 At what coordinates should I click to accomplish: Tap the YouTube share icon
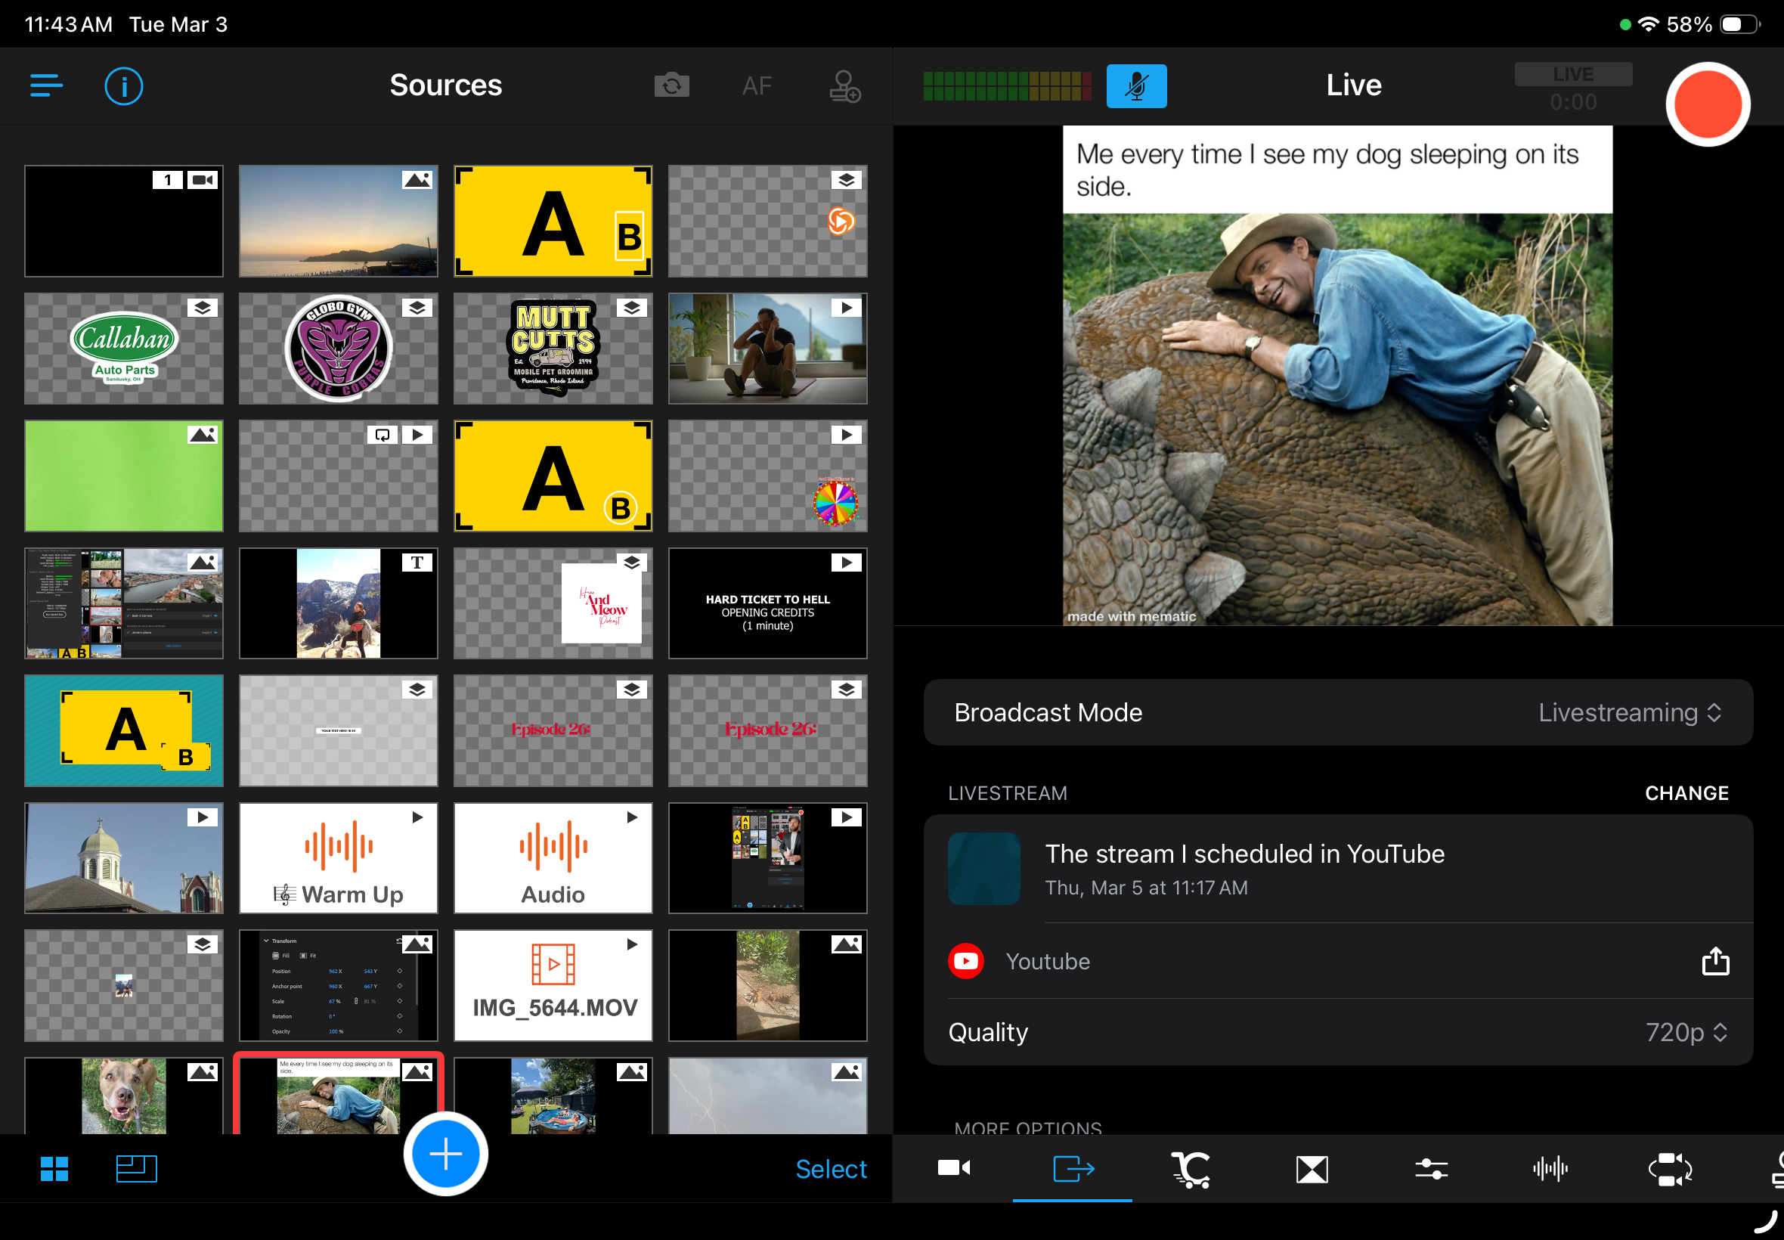(1715, 961)
